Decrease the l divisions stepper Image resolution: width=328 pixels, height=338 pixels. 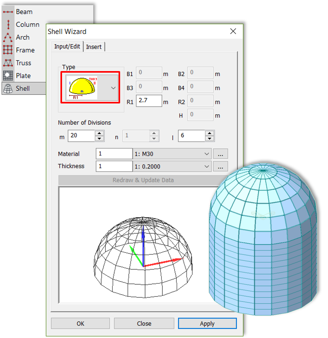(x=210, y=139)
